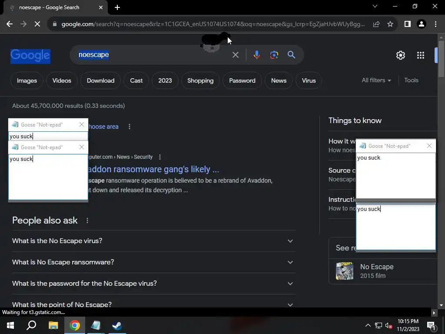The image size is (445, 334).
Task: Select the Password filter chip
Action: [x=242, y=80]
